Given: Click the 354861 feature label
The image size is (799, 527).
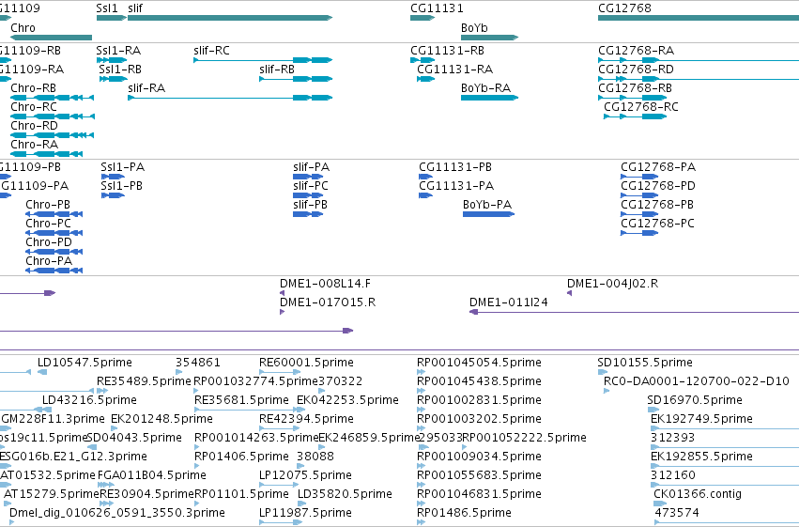Looking at the screenshot, I should 198,363.
